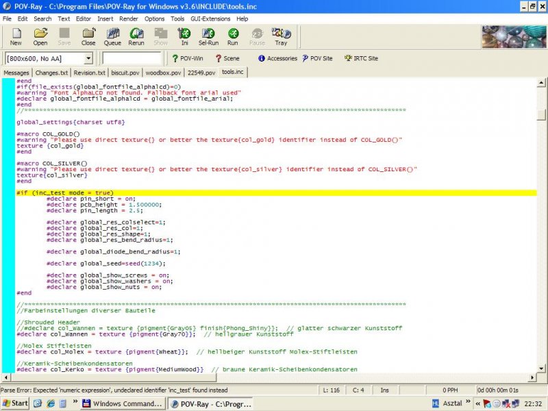Open the Tools menu
Screen dimensions: 548x411
pos(177,19)
